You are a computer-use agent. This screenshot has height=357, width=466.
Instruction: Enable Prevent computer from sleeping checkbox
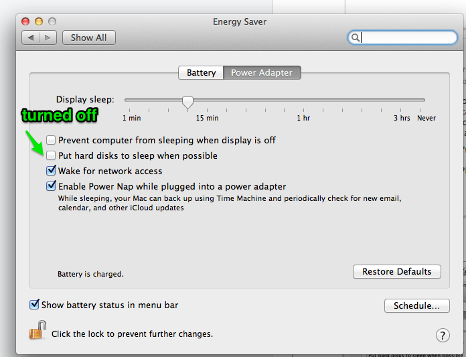51,140
